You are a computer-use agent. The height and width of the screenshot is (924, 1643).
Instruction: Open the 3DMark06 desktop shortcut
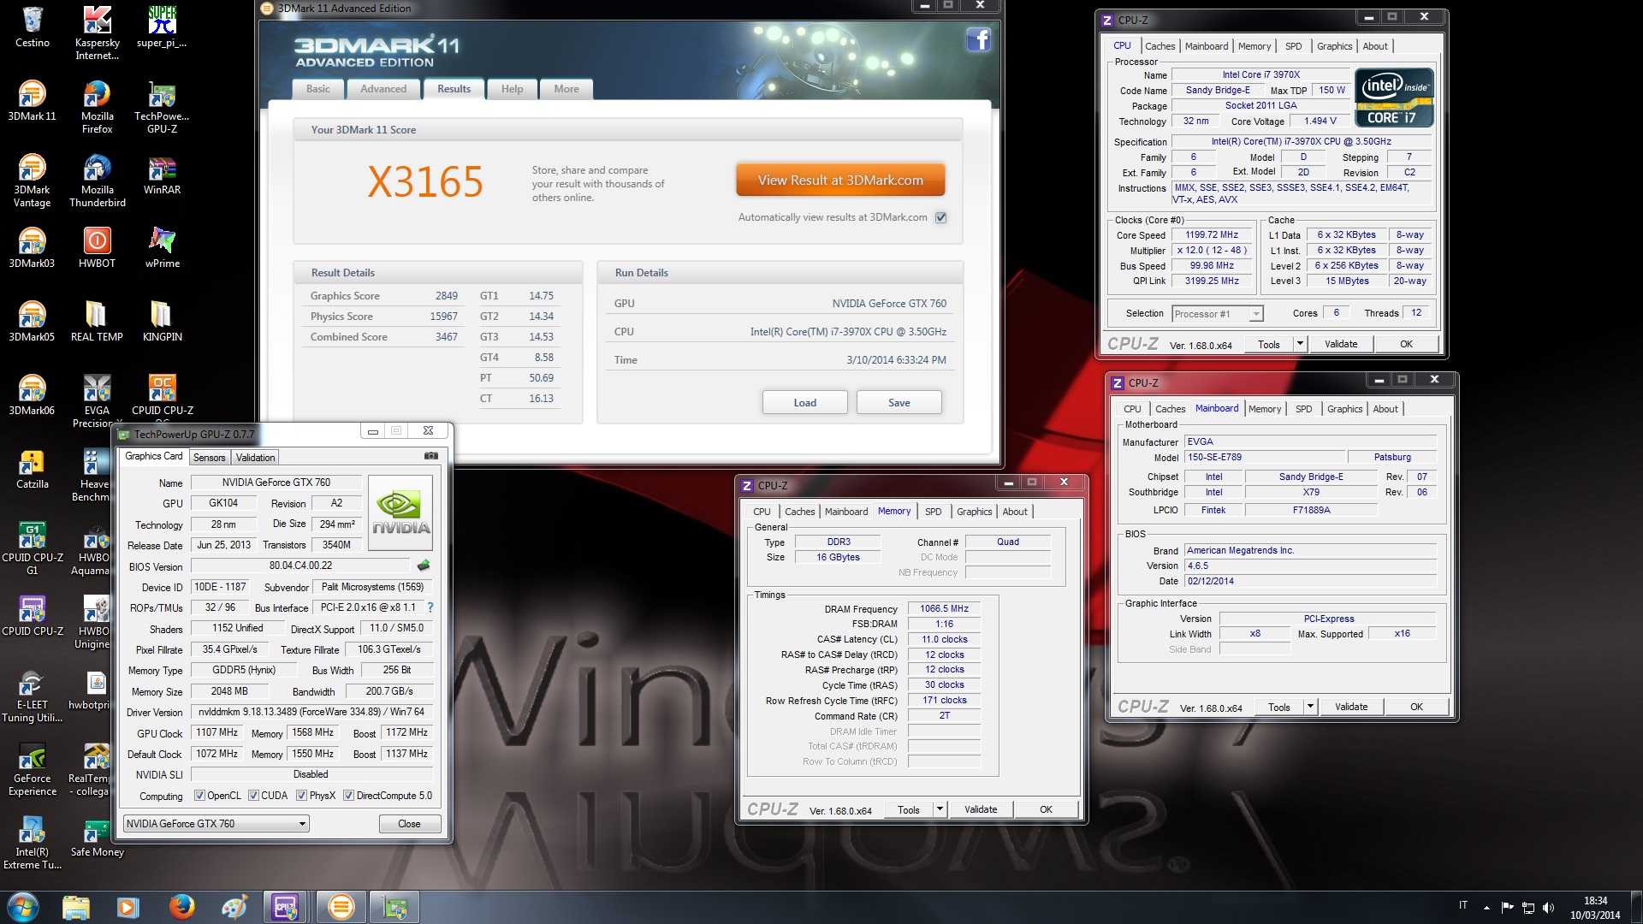point(32,394)
